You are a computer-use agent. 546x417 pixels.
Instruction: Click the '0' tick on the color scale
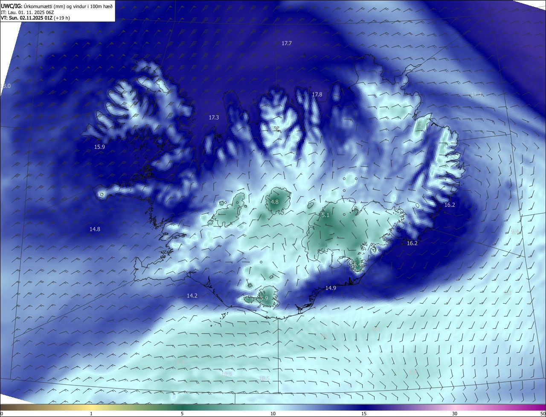(2, 414)
